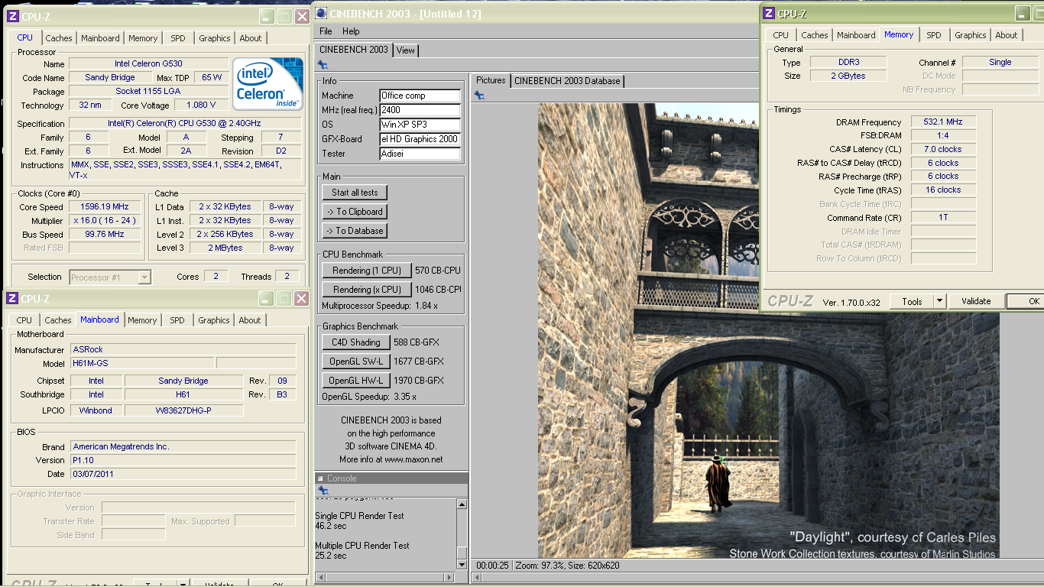Screen dimensions: 1044x587
Task: Click pin icon under CINEBENCH 2003 tab
Action: [323, 66]
